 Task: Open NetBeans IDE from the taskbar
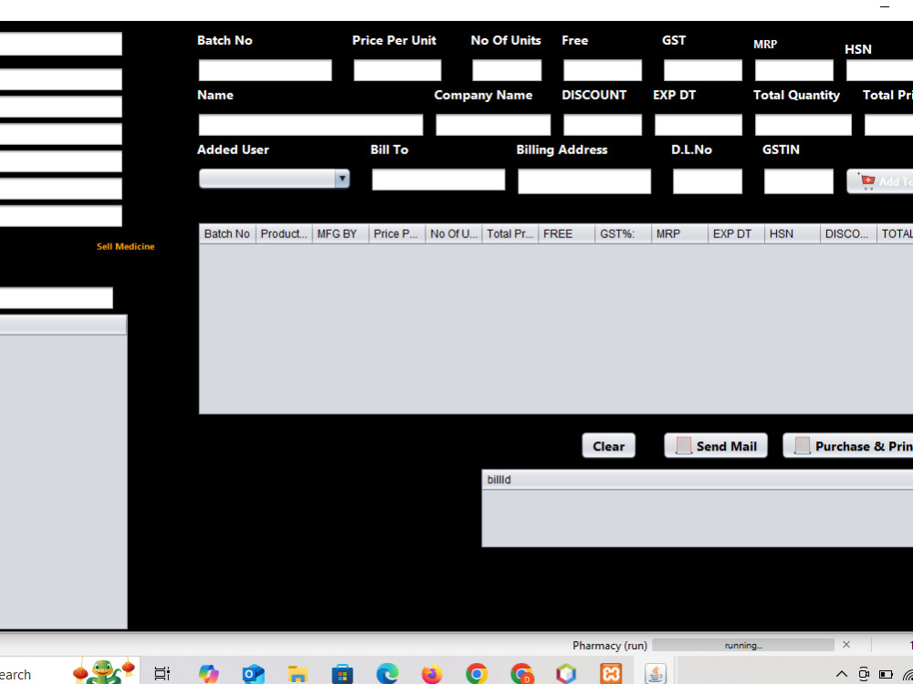pos(566,674)
